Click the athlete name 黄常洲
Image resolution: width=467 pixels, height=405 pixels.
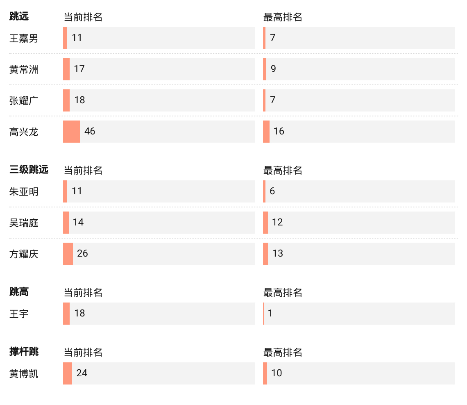coord(24,70)
